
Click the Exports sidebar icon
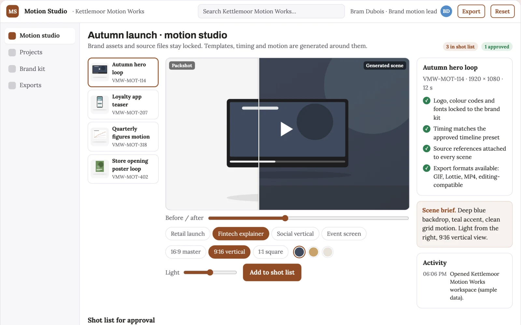tap(12, 86)
